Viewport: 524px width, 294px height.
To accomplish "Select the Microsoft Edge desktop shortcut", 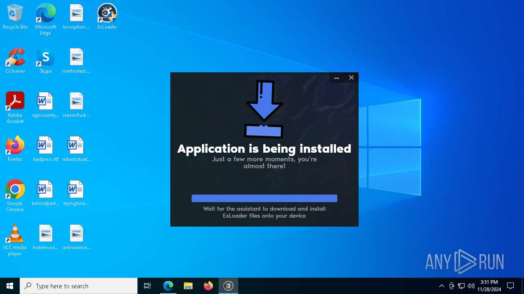I will coord(45,20).
